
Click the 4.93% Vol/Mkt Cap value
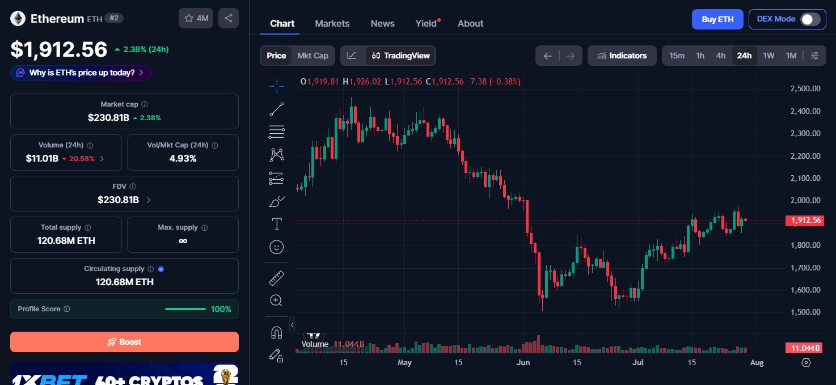point(183,159)
